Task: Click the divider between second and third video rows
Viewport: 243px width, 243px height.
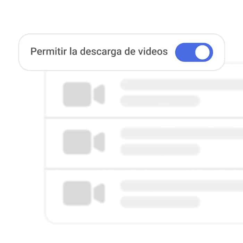Action: click(x=144, y=169)
